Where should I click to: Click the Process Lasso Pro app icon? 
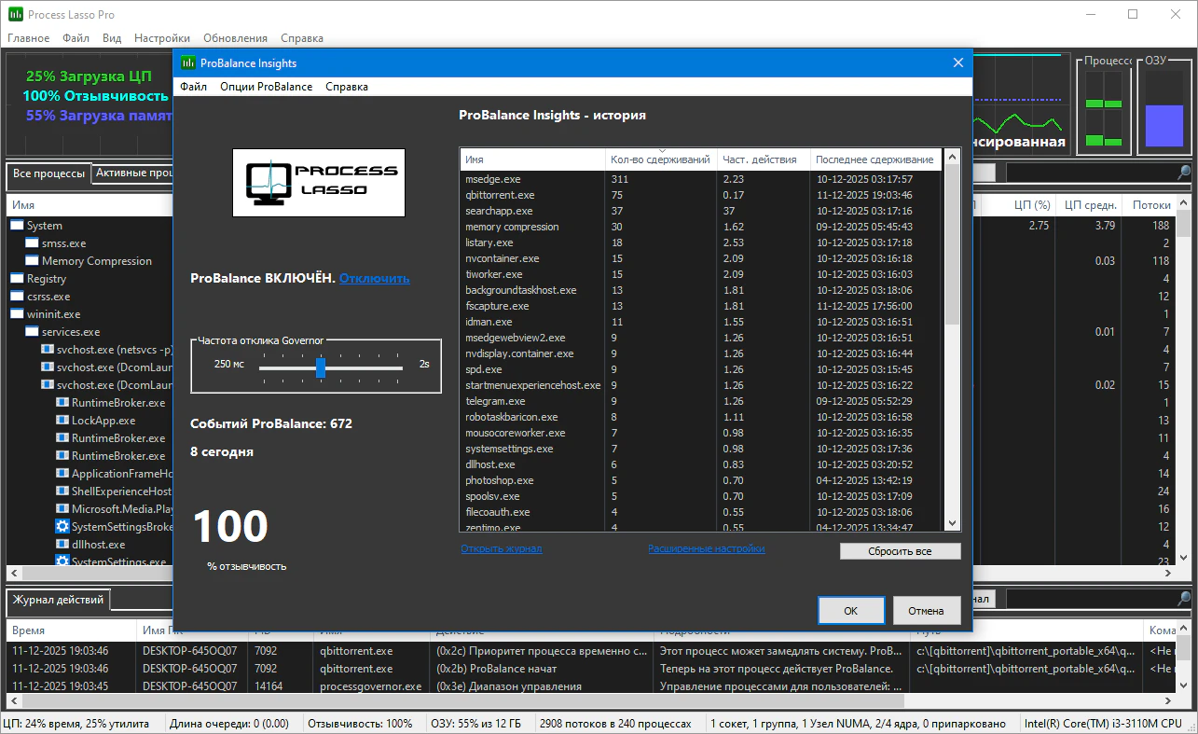coord(15,15)
